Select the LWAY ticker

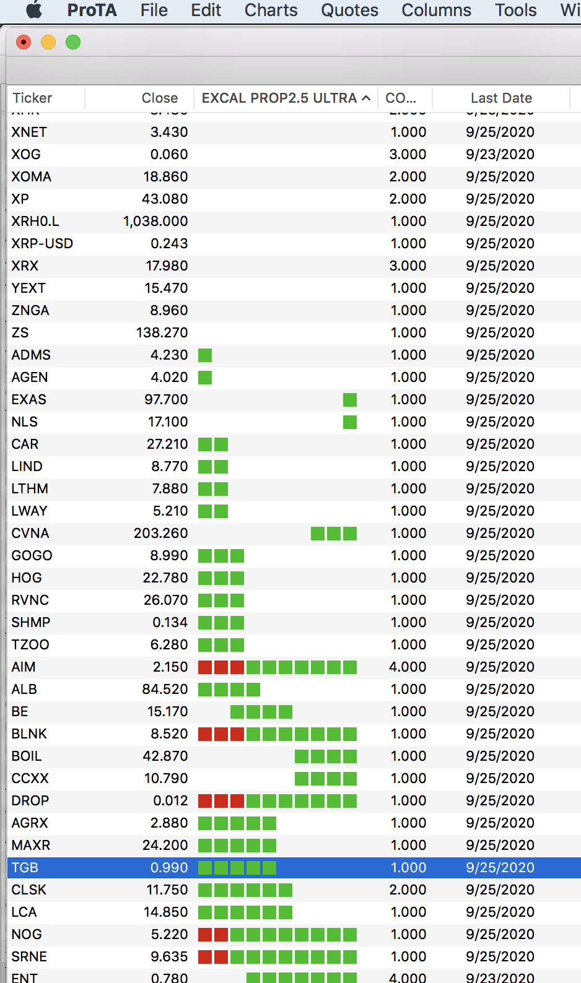29,511
